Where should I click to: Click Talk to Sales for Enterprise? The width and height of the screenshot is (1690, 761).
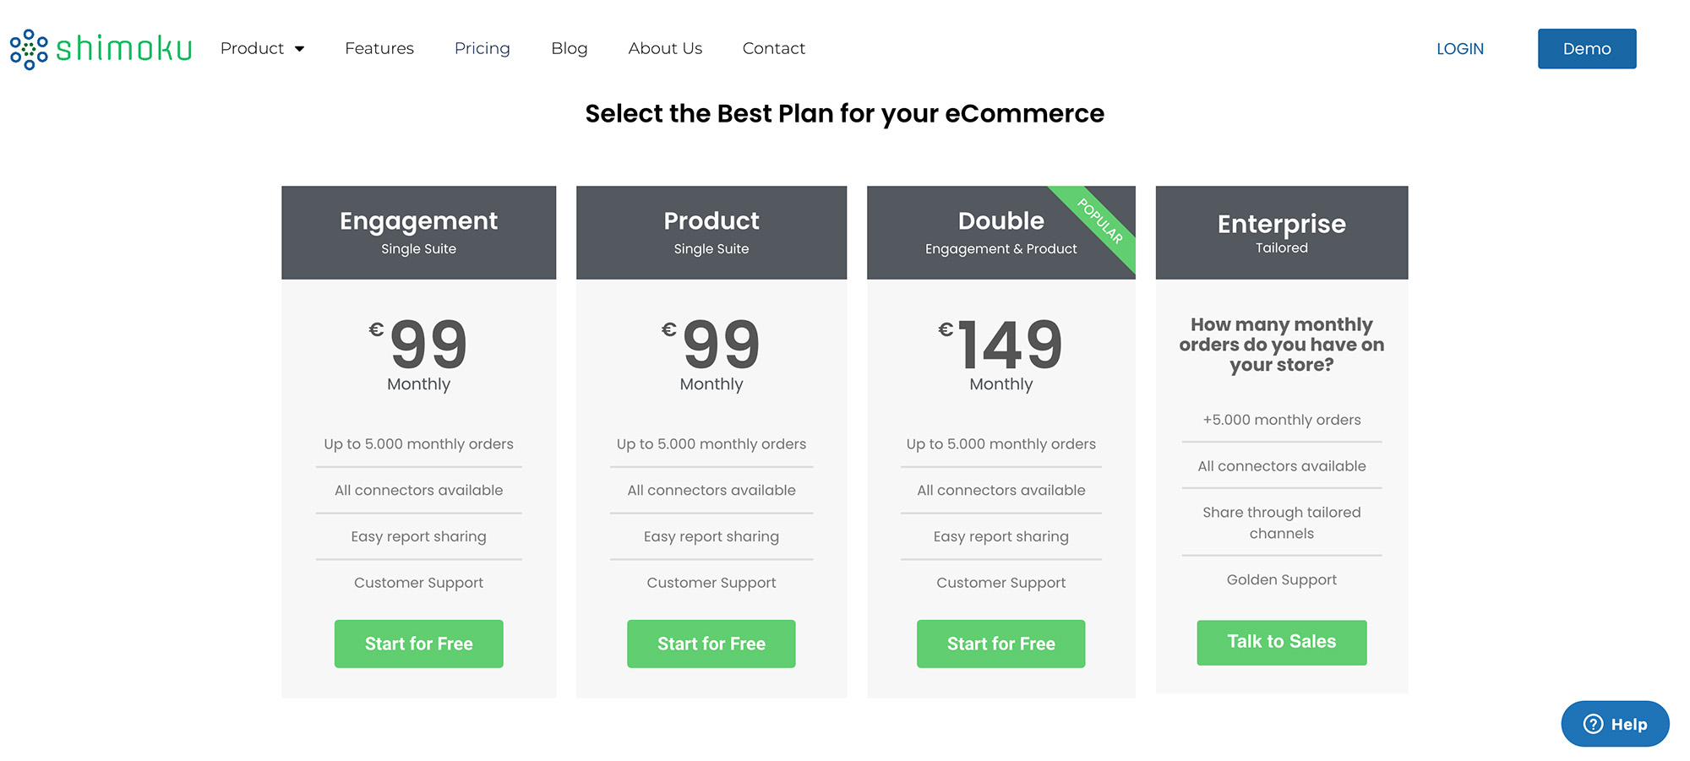point(1281,642)
